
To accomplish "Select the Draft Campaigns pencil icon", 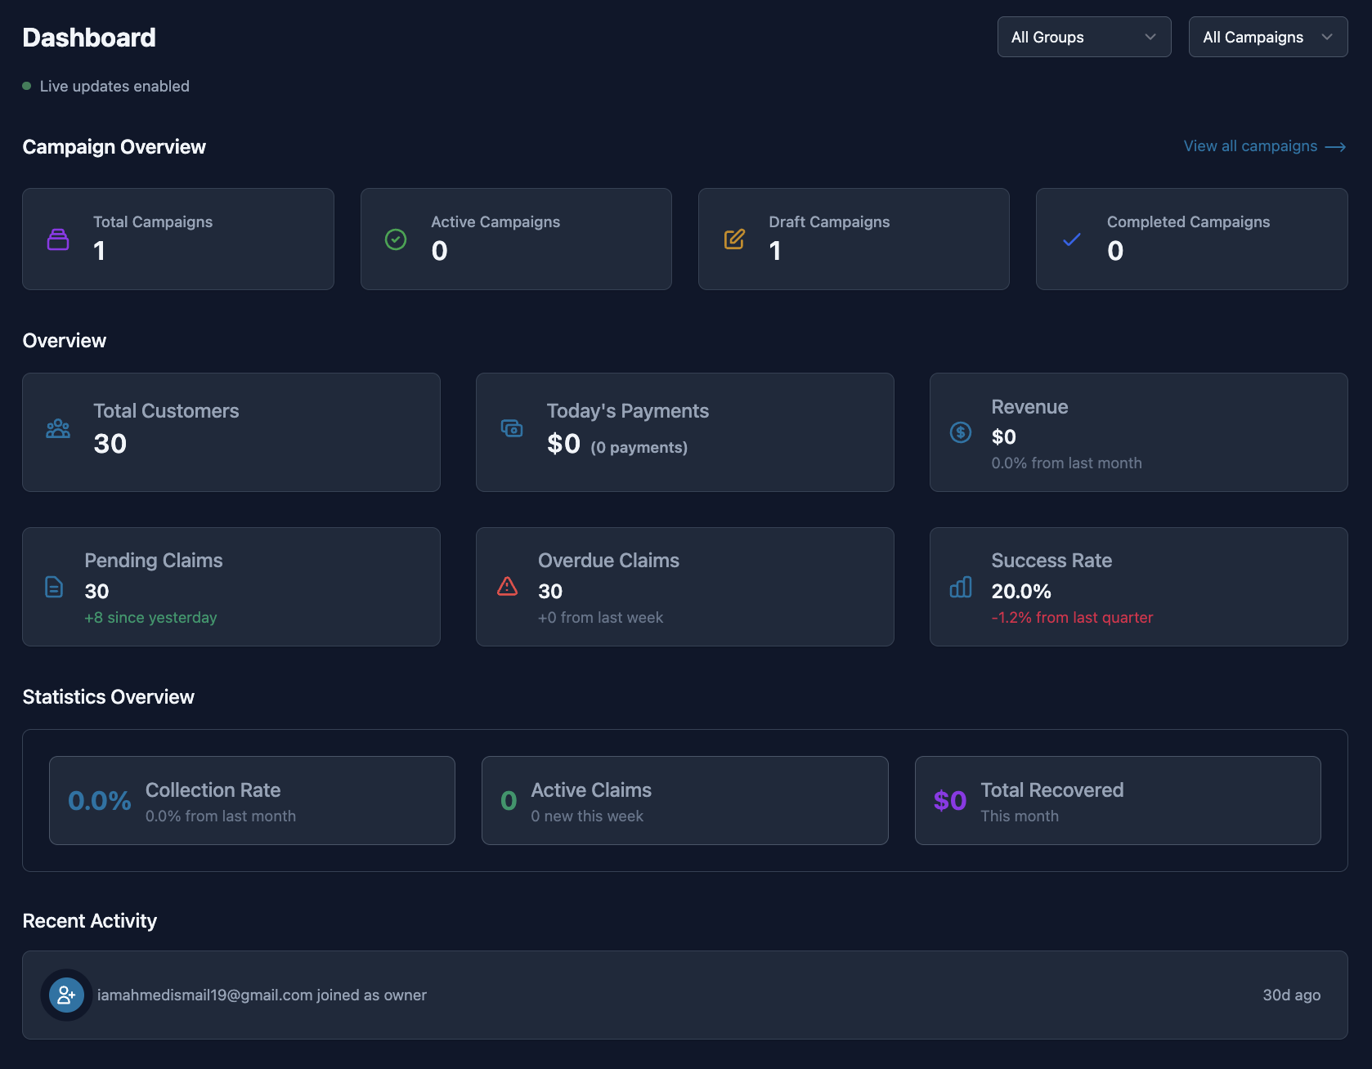I will [733, 239].
